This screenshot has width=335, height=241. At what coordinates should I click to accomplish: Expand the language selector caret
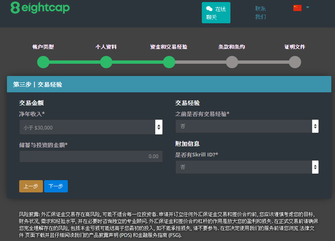point(307,7)
